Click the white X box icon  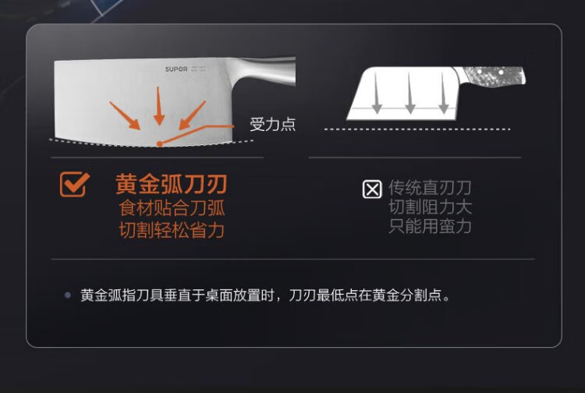[372, 189]
